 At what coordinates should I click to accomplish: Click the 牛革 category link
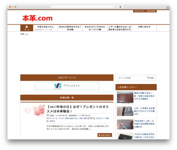click(x=81, y=118)
